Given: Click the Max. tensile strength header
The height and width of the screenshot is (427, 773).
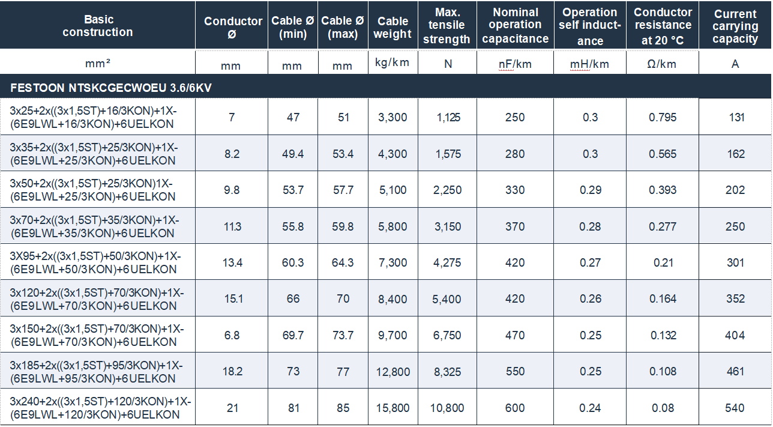Looking at the screenshot, I should (447, 26).
